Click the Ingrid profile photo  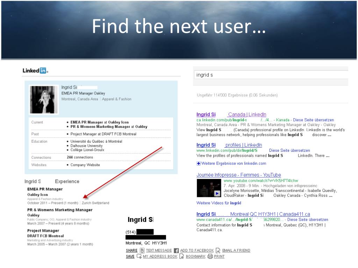pos(44,99)
